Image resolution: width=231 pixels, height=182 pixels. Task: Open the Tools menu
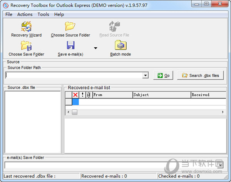[x=43, y=15]
